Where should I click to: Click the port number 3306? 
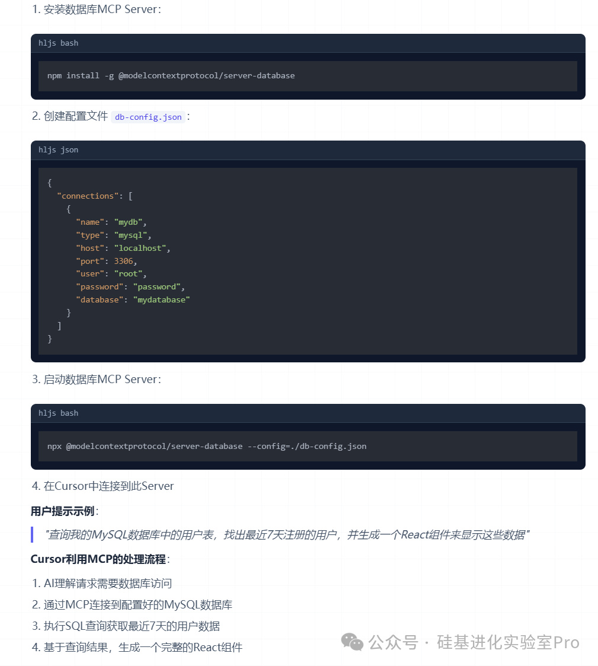pos(123,261)
